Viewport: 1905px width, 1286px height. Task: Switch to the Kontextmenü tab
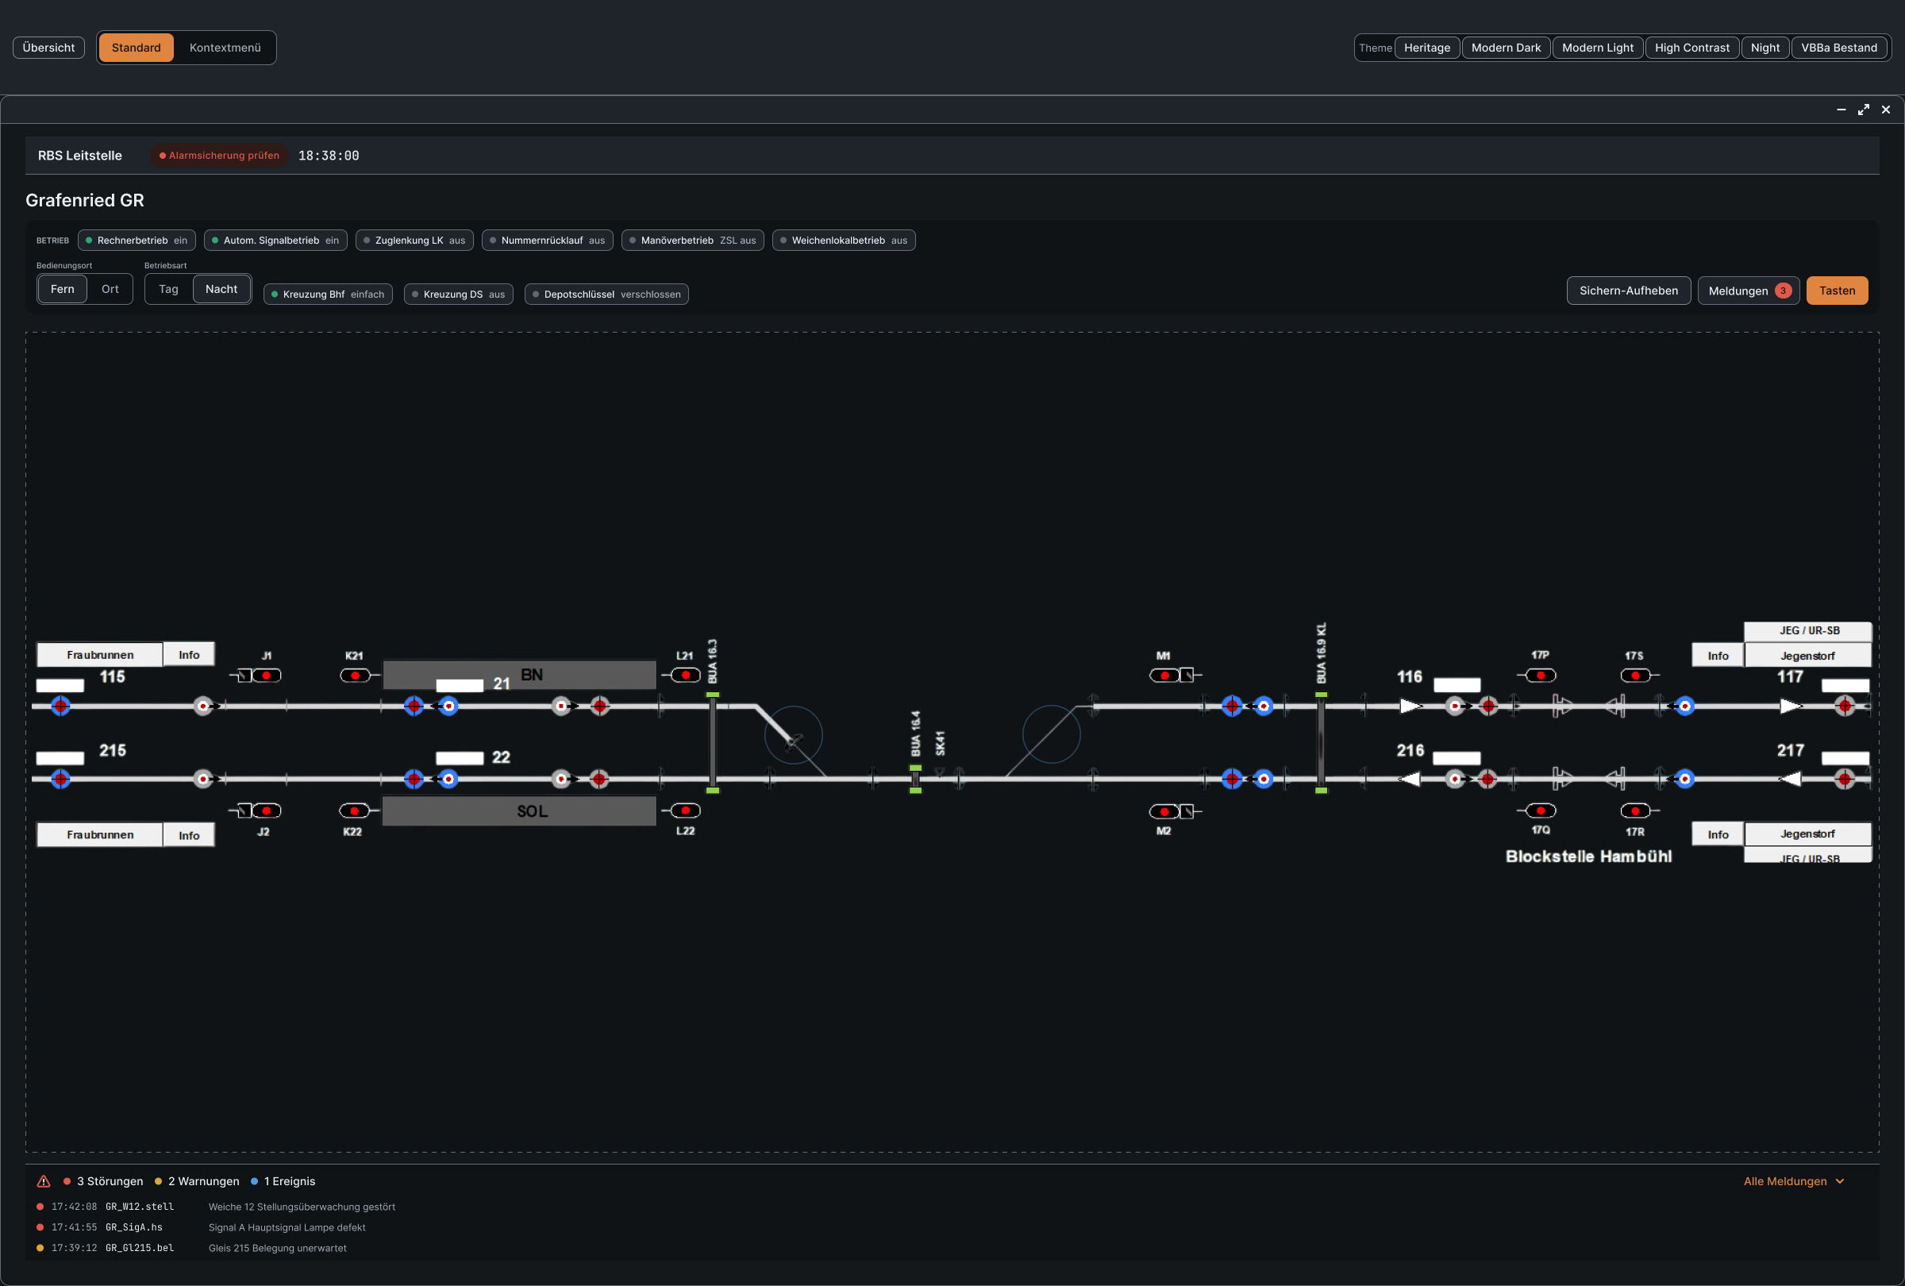coord(225,48)
